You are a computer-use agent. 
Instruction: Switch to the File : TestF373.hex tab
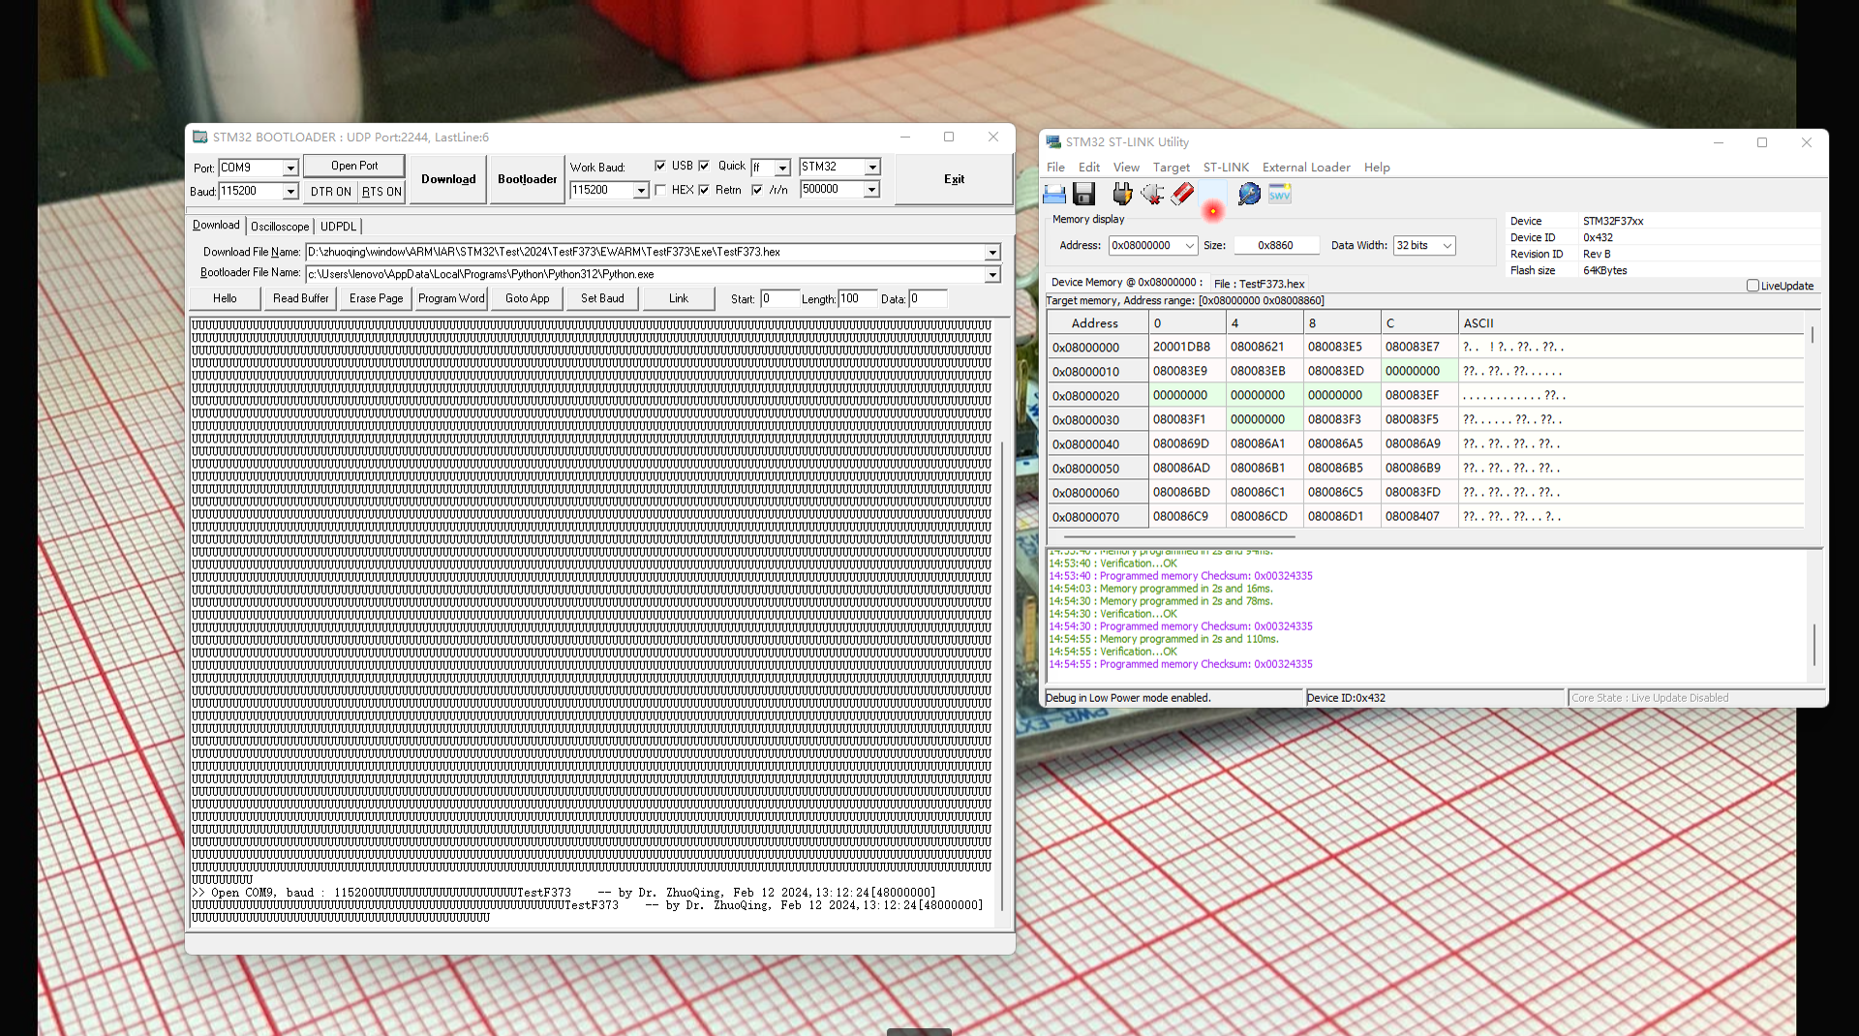click(x=1259, y=284)
